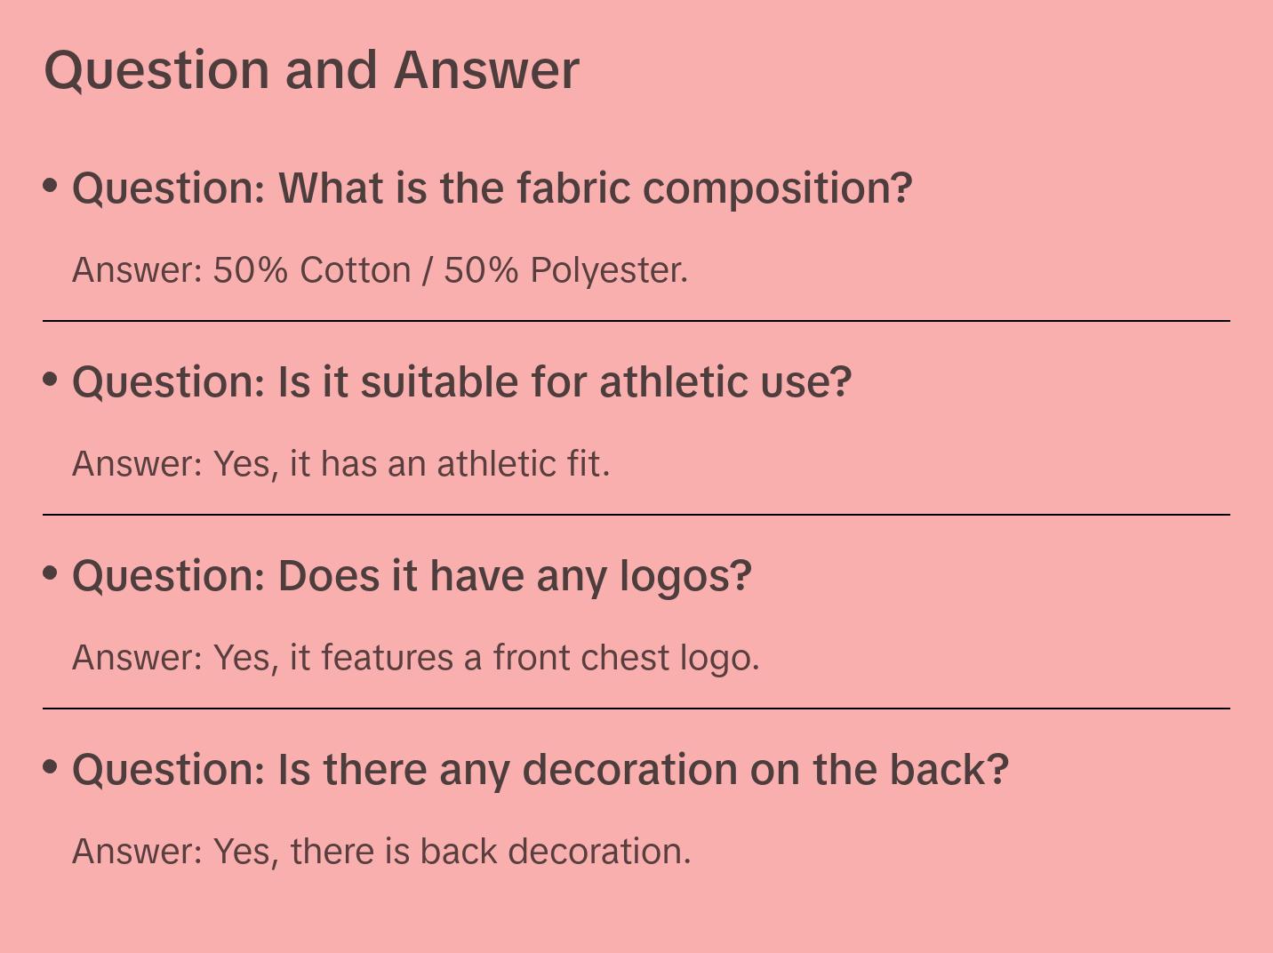Click the divider line below the athletic fit answer
The width and height of the screenshot is (1273, 953).
point(636,515)
